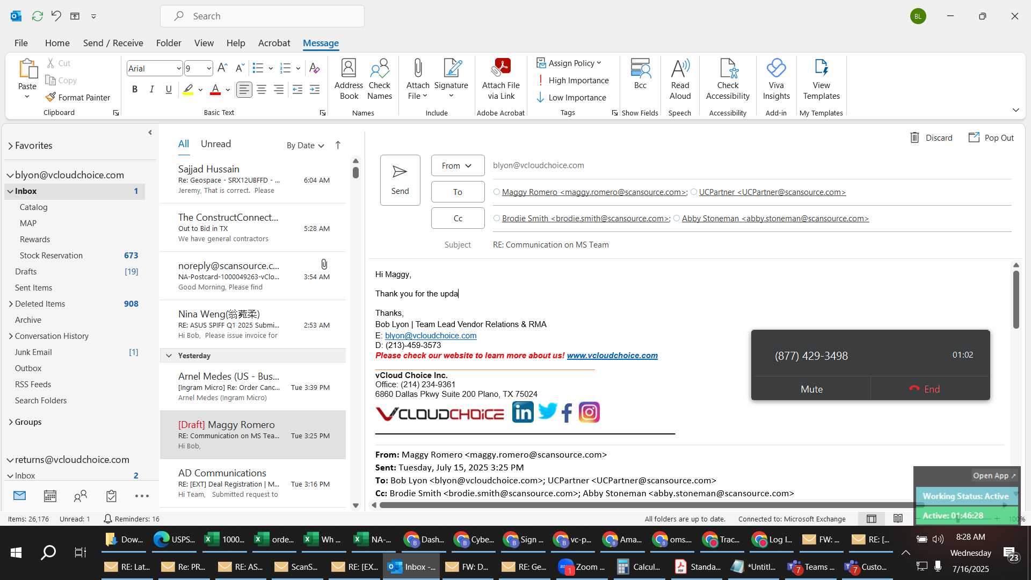Image resolution: width=1031 pixels, height=580 pixels.
Task: Click the Undo arrow in title bar
Action: click(56, 16)
